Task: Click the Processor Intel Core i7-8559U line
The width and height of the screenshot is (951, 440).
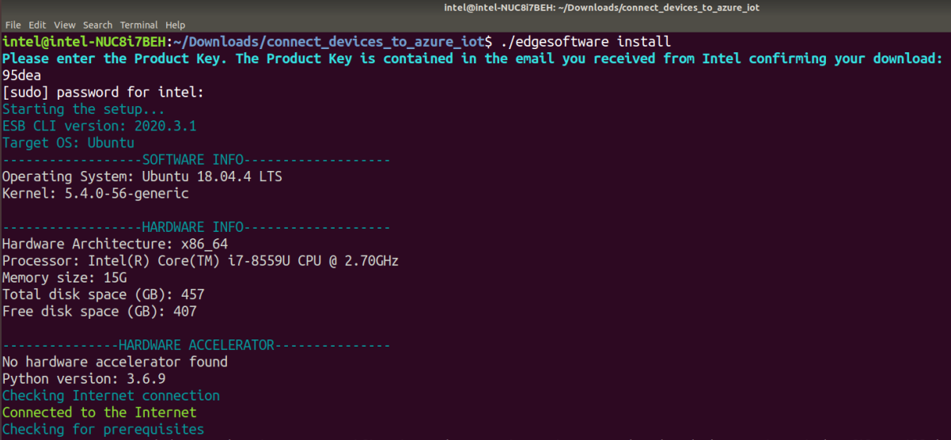Action: click(x=199, y=260)
